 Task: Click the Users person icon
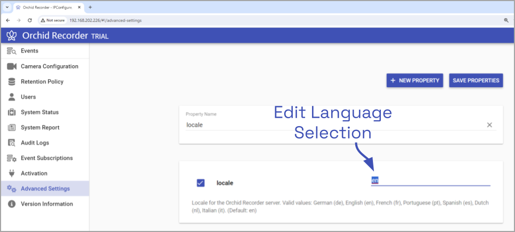point(12,97)
